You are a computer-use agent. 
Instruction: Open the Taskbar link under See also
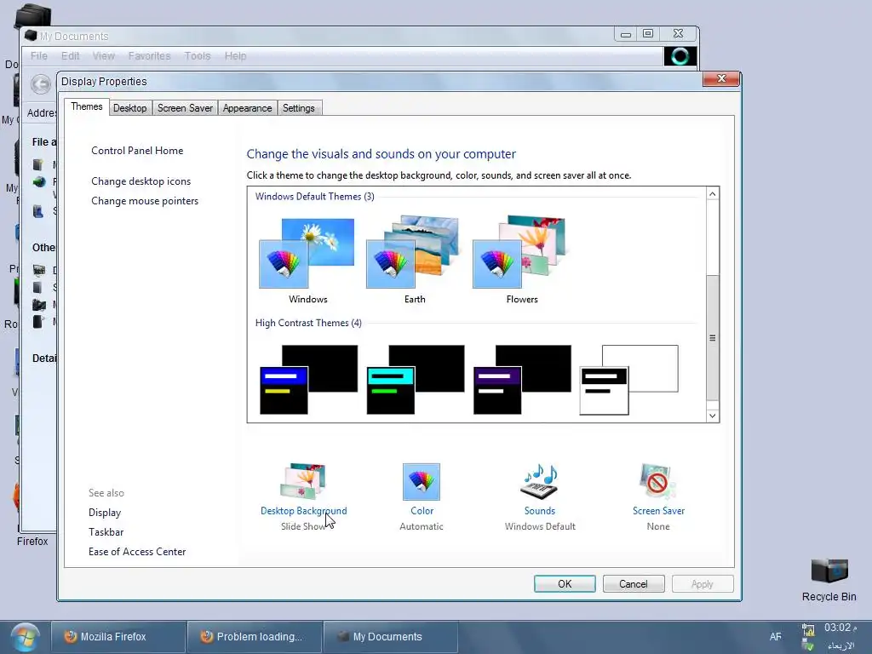click(x=106, y=532)
